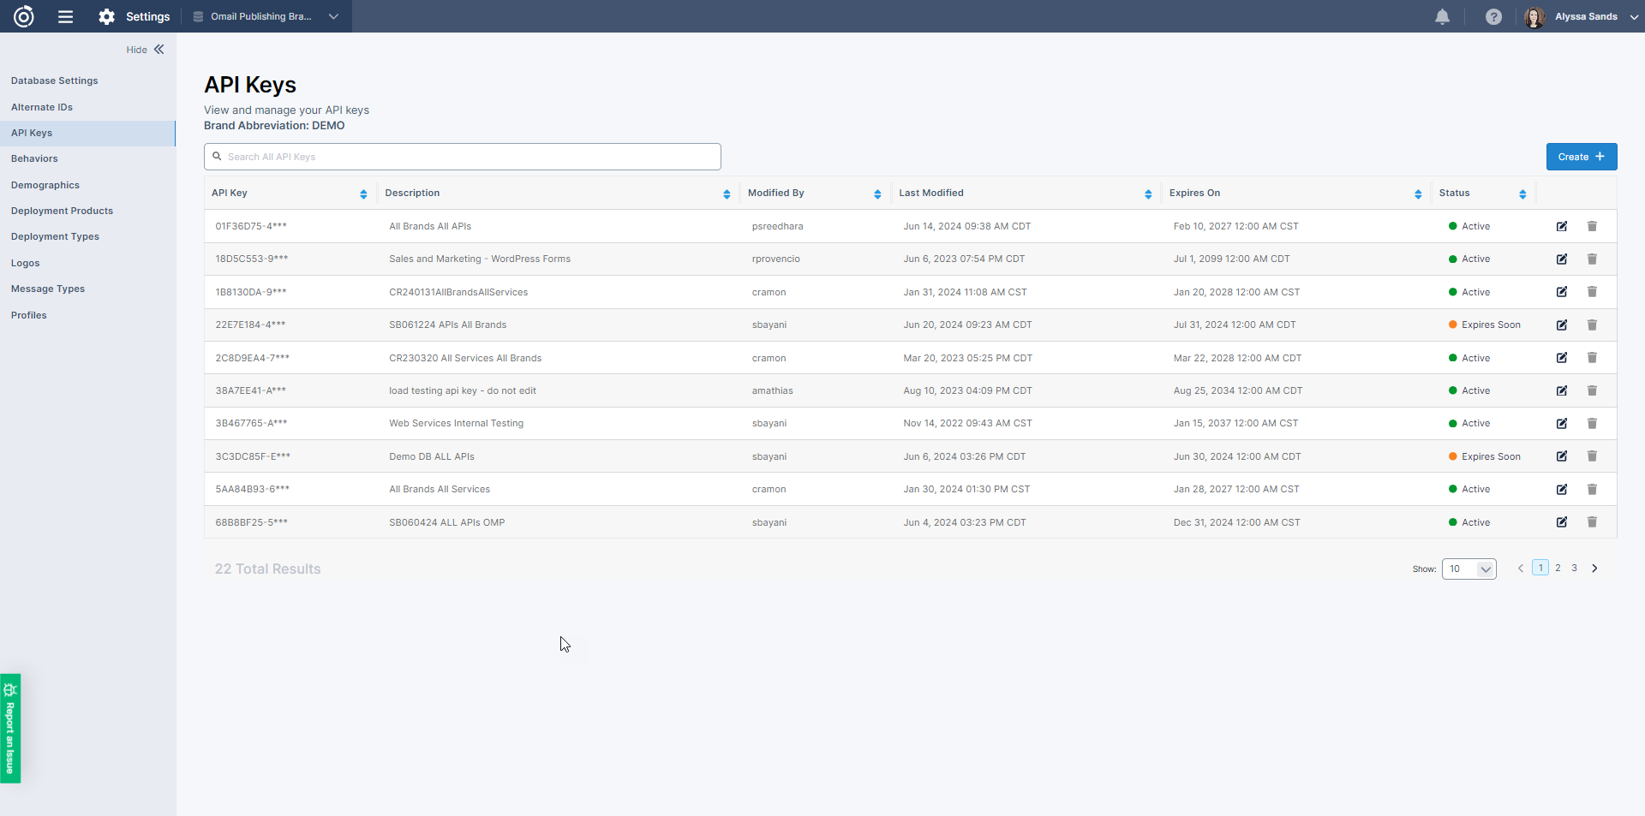This screenshot has width=1645, height=816.
Task: Edit the 01F36D75 API key row
Action: click(x=1562, y=226)
